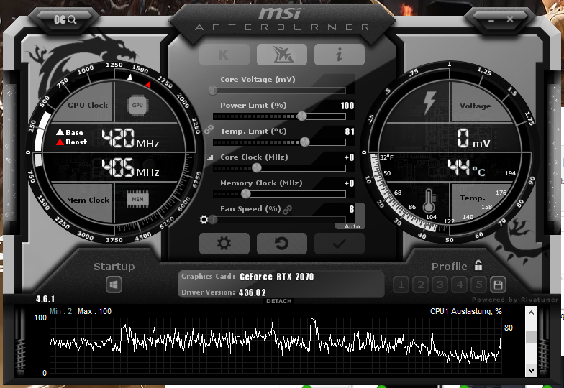Open the MSI fighter jet logo button
Image resolution: width=564 pixels, height=388 pixels.
tap(282, 55)
